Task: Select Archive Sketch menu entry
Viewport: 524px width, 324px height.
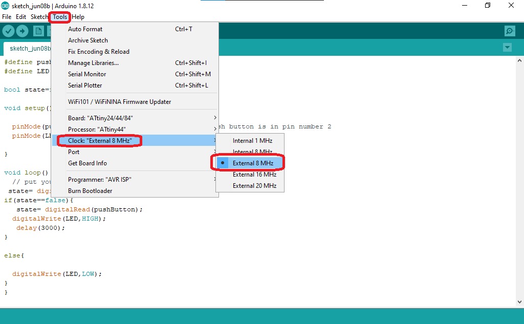Action: tap(135, 40)
